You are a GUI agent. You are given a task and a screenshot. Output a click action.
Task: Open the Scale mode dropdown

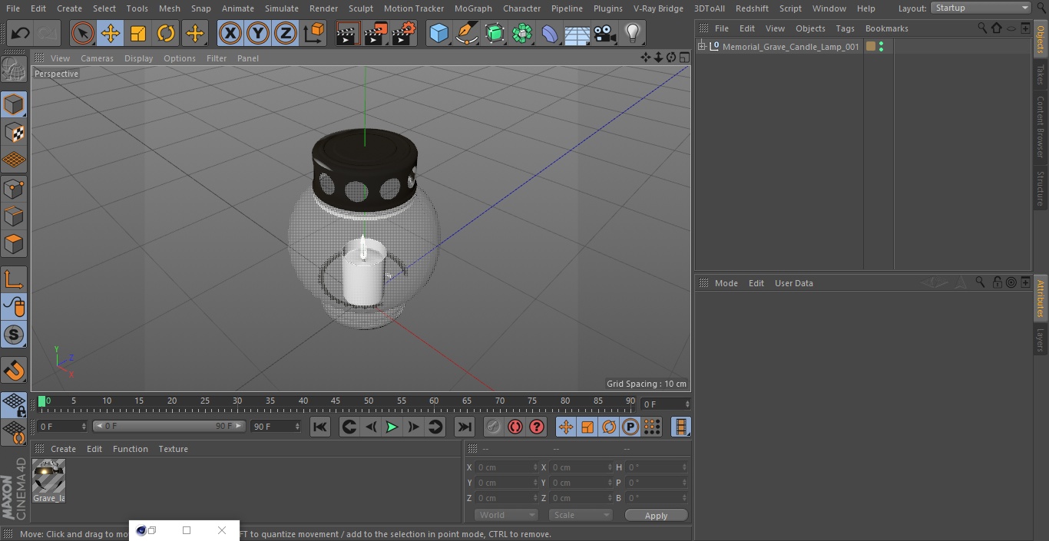point(581,515)
